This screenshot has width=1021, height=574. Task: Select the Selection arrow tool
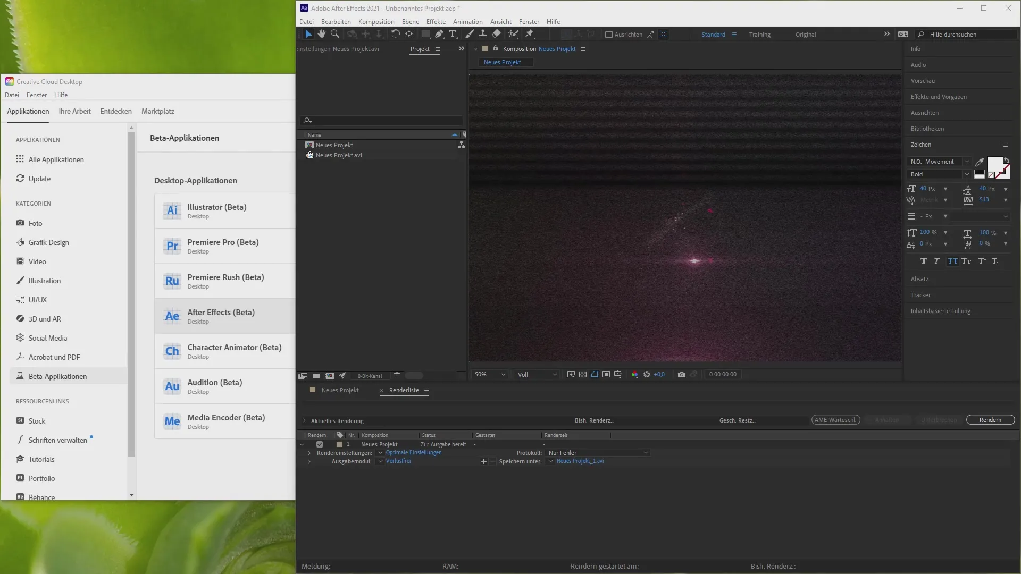coord(308,34)
